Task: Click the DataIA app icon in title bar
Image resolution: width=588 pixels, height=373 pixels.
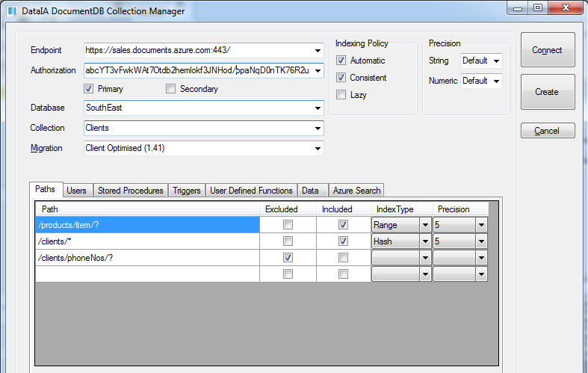Action: pos(12,11)
